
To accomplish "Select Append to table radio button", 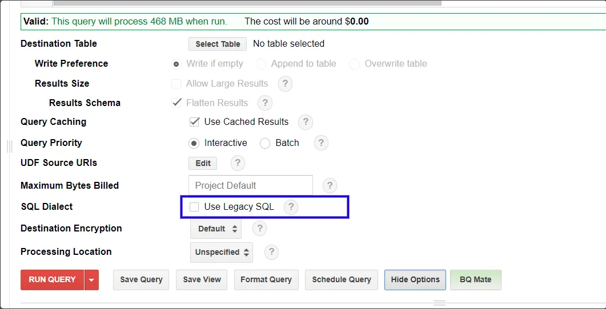I will 261,64.
